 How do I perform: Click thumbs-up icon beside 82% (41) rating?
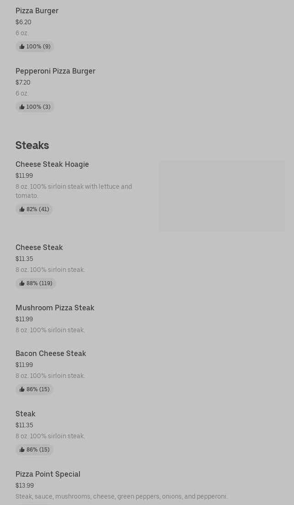[22, 209]
